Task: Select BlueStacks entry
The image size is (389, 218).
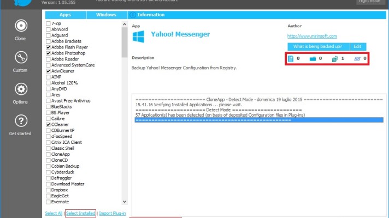Action: (x=62, y=107)
